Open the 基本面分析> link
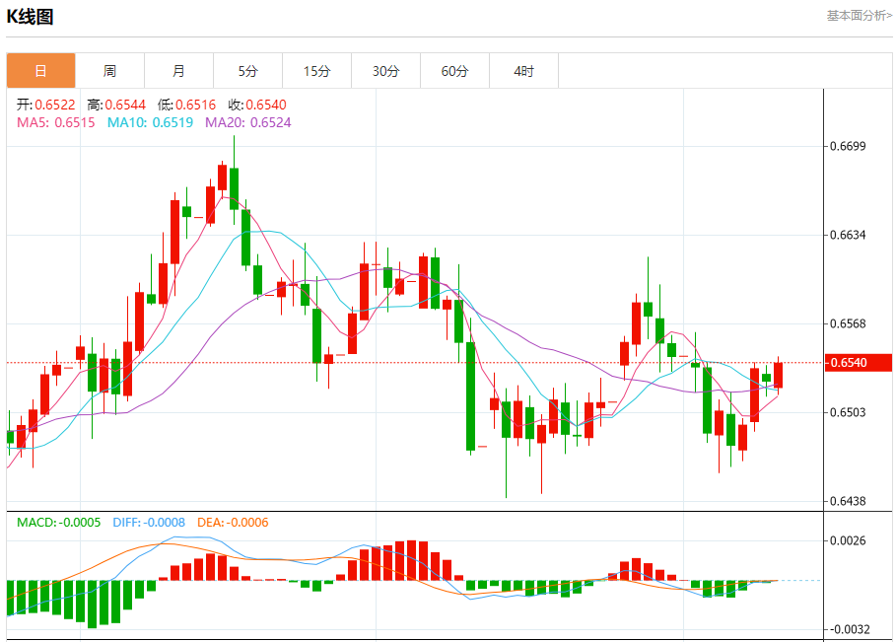896x642 pixels. (x=859, y=16)
